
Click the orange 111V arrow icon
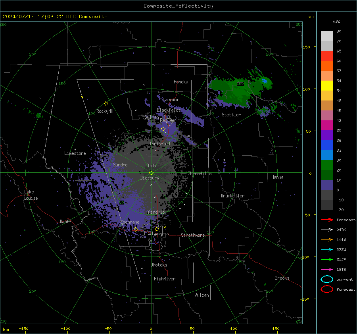[x=327, y=239]
